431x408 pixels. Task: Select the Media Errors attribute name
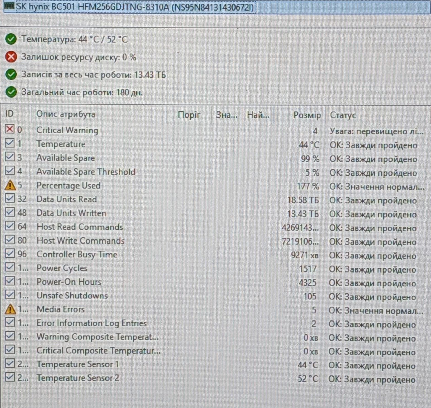click(x=61, y=309)
